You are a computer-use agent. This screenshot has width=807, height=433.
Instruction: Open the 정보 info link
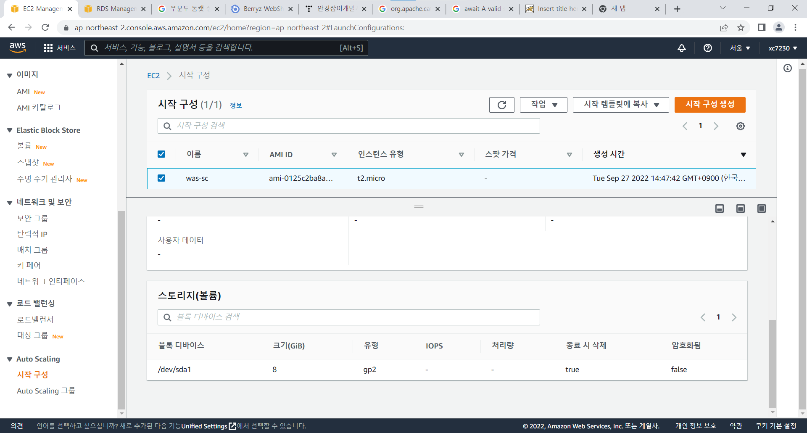click(x=236, y=106)
